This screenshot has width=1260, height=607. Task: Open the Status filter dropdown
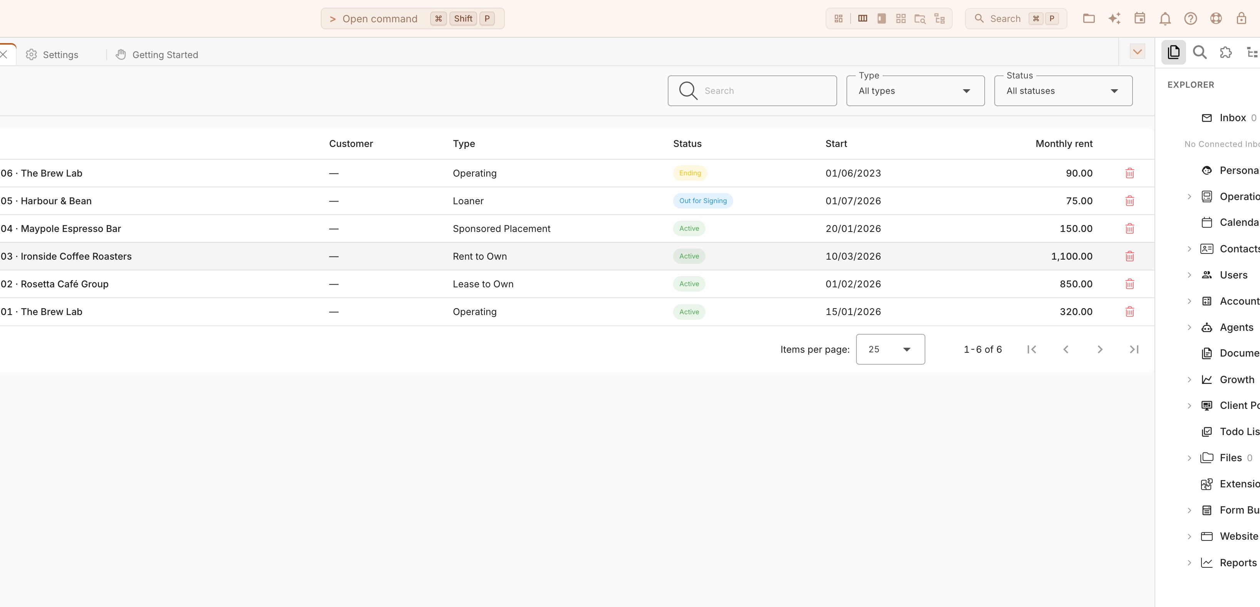(1063, 91)
